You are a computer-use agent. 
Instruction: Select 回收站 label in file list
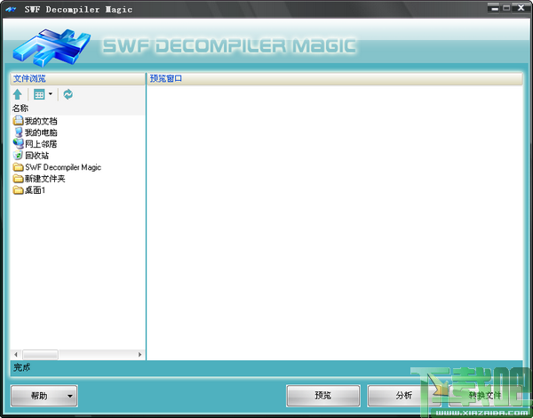click(x=36, y=156)
